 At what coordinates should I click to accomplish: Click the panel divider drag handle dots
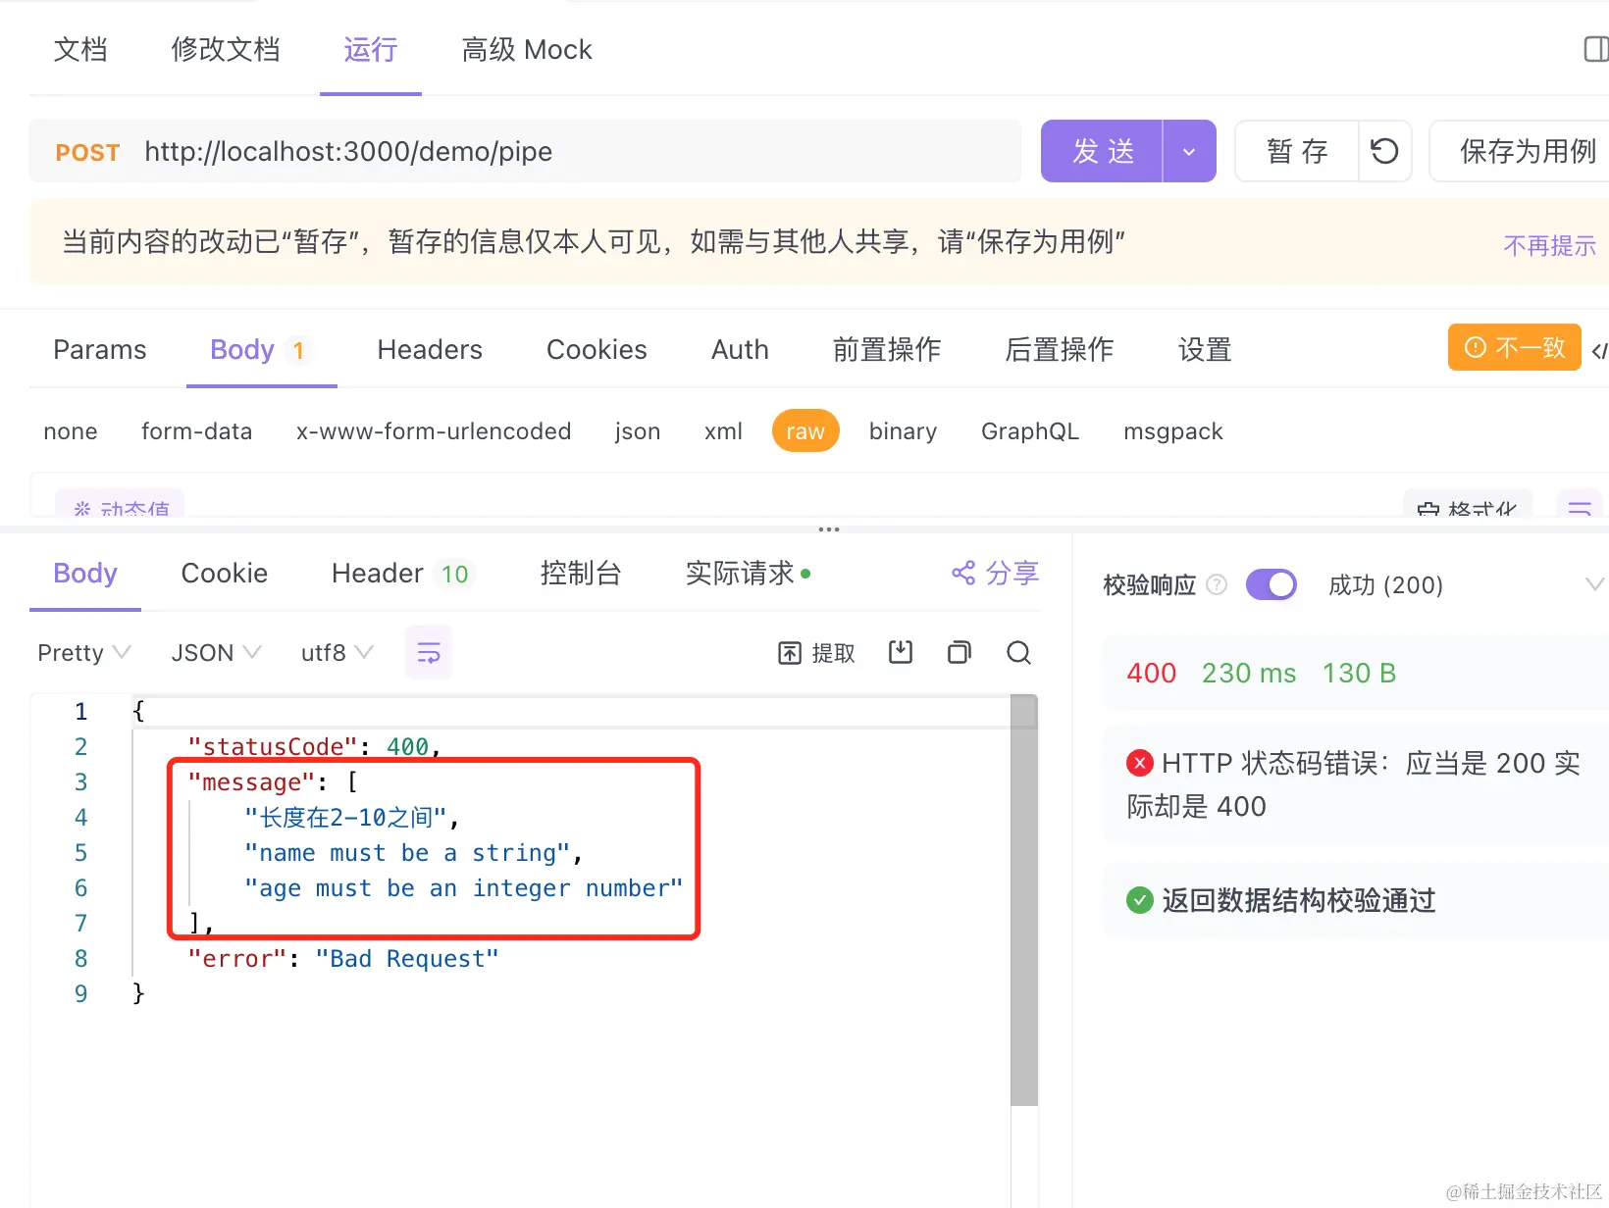(829, 529)
